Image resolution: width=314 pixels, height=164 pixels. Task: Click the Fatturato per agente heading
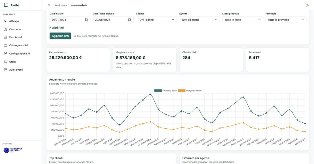[x=196, y=158]
